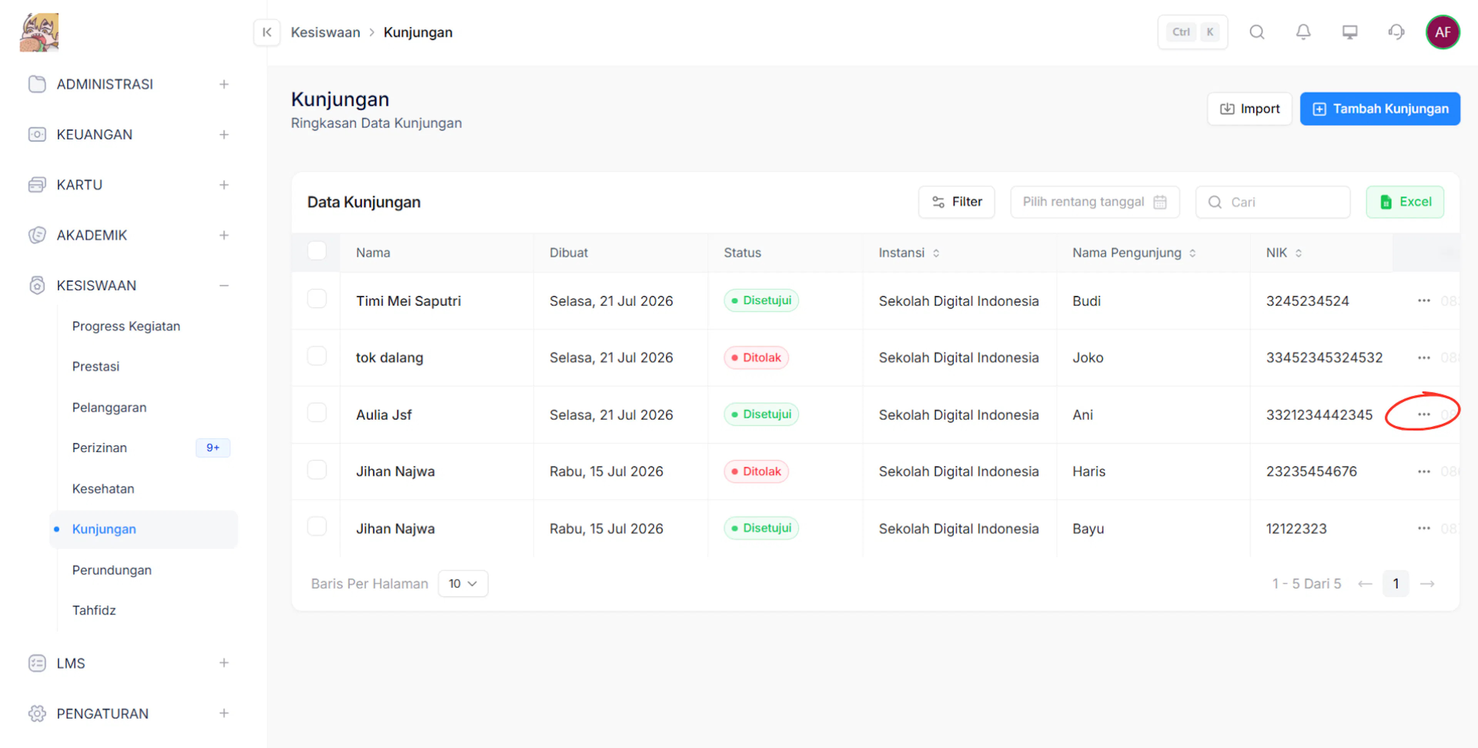Click the Ditolak status badge for tok dalang
This screenshot has height=748, width=1478.
756,357
